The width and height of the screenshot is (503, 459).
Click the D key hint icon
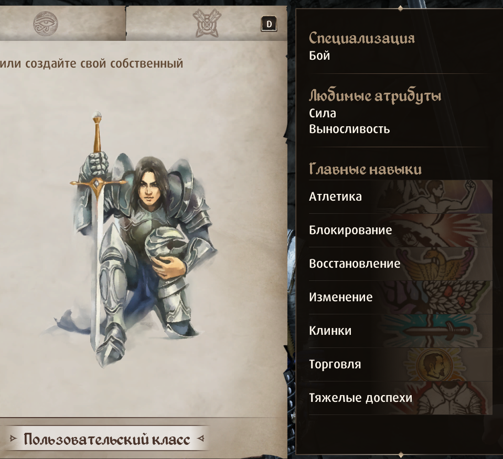[269, 24]
